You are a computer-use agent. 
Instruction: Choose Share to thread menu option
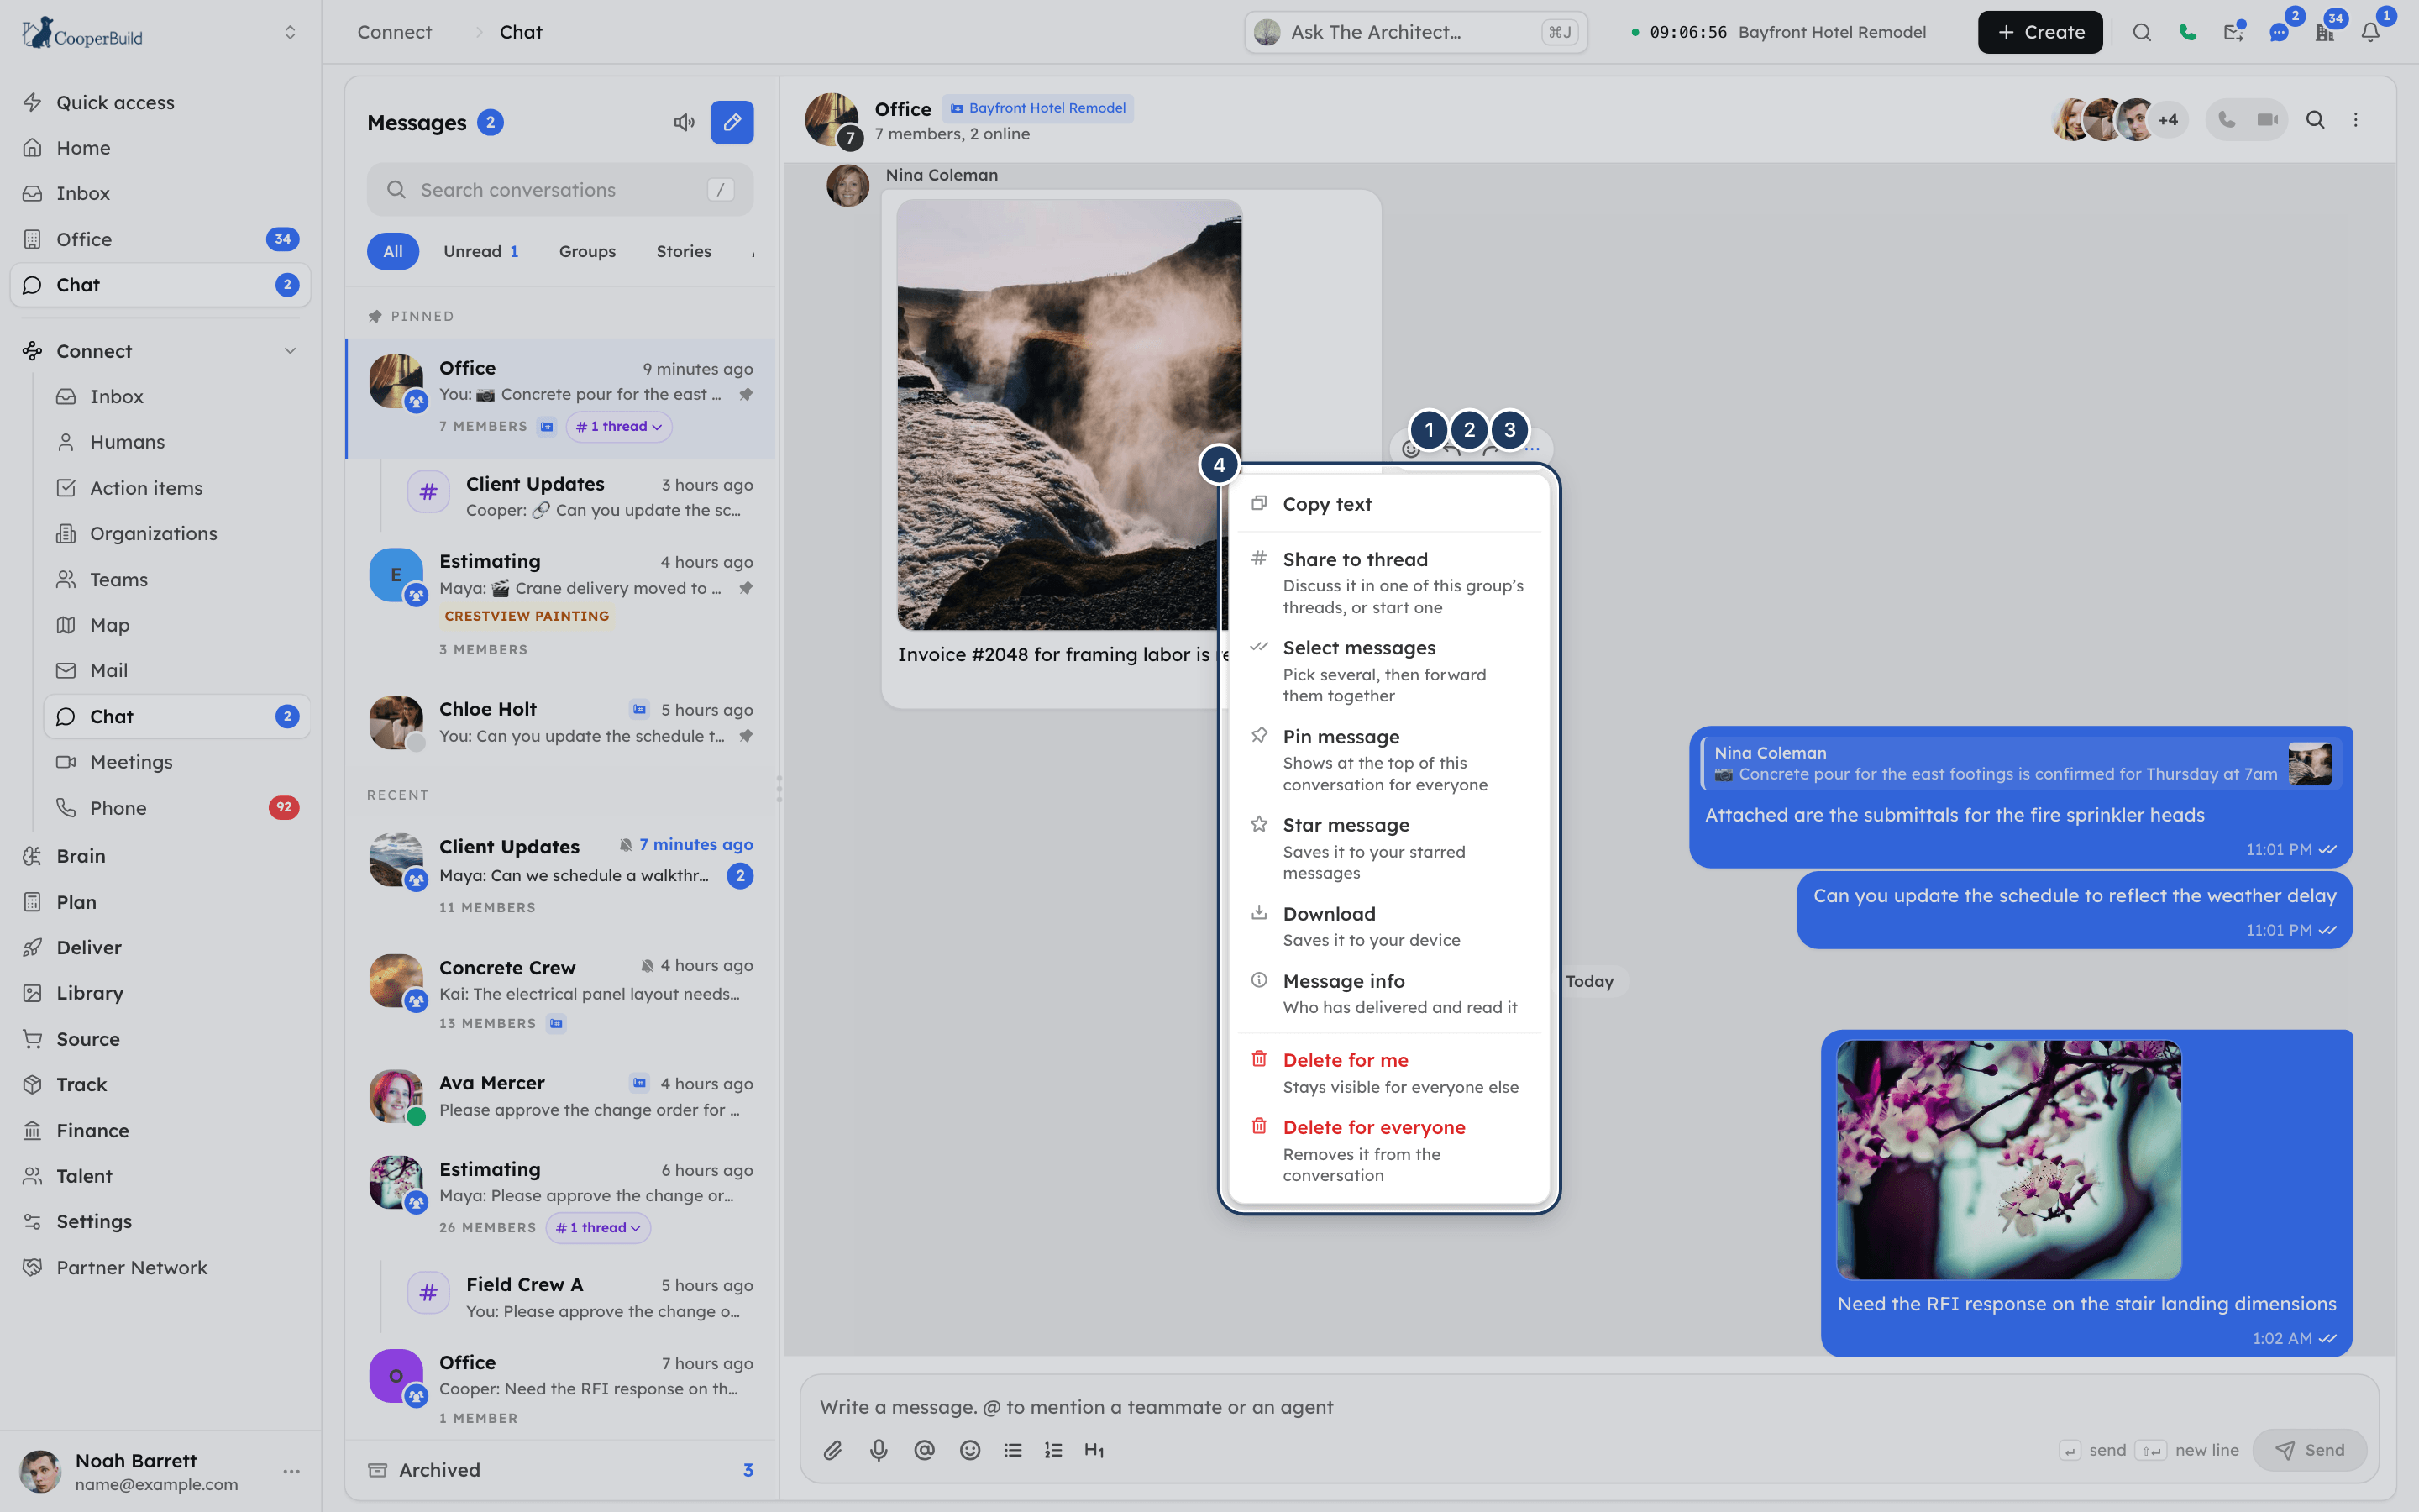[x=1388, y=582]
